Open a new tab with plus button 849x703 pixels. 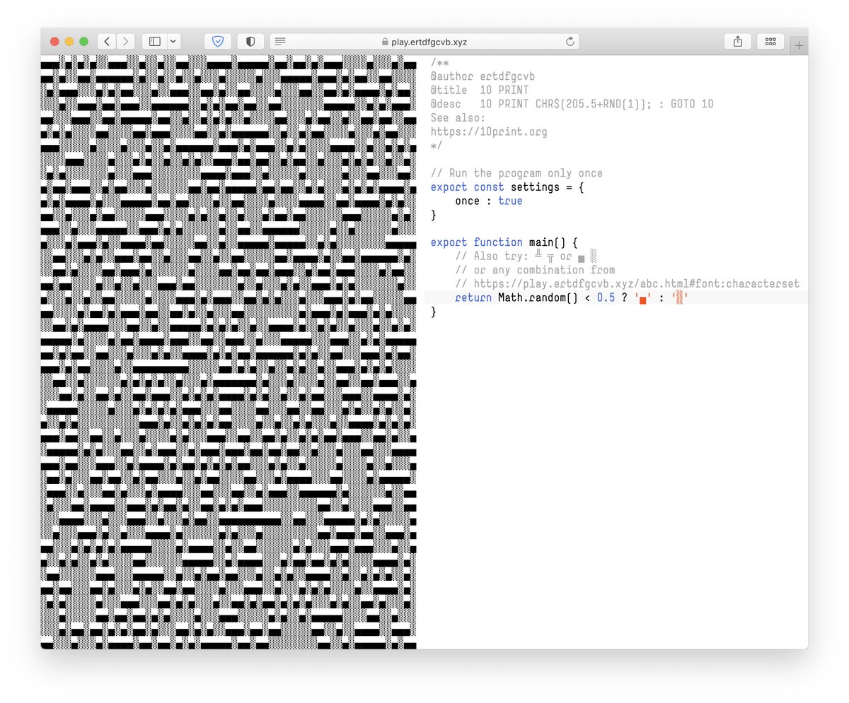[799, 45]
